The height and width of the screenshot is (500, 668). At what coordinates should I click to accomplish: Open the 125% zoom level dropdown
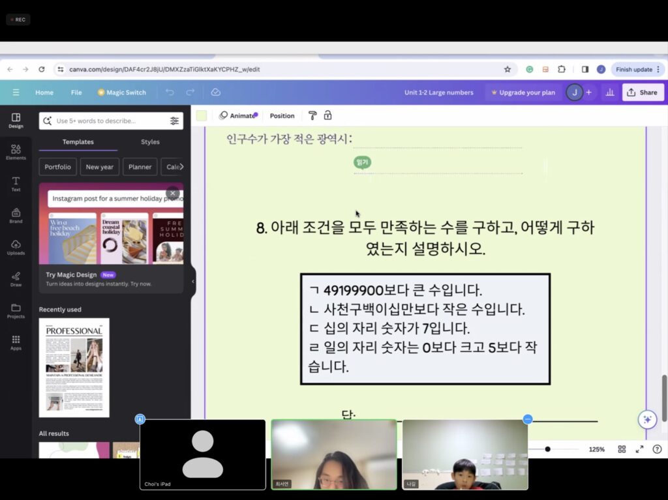click(596, 449)
